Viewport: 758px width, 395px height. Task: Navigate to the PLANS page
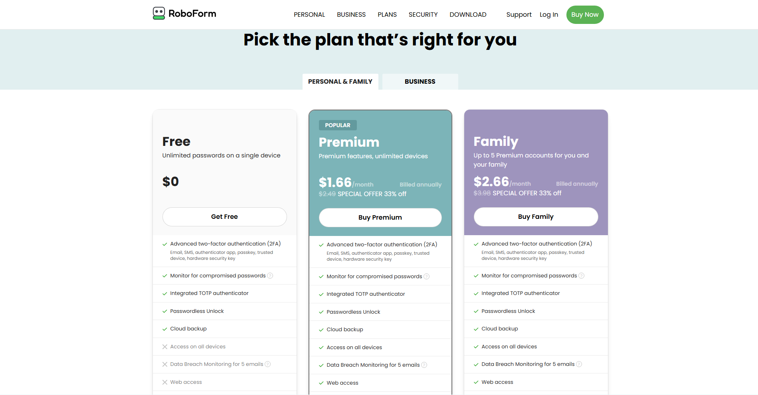click(387, 14)
